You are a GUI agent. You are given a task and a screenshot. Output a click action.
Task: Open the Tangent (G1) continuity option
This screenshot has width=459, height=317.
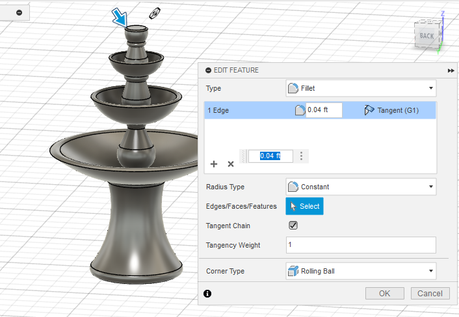click(x=391, y=110)
